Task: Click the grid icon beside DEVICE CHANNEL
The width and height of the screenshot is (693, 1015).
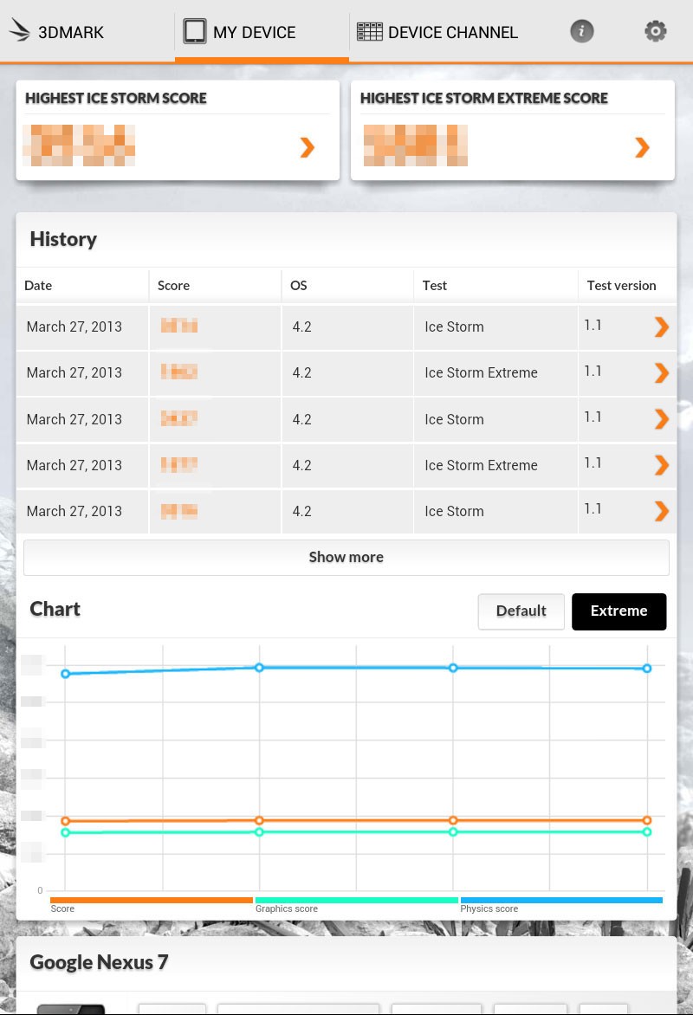Action: (x=370, y=31)
